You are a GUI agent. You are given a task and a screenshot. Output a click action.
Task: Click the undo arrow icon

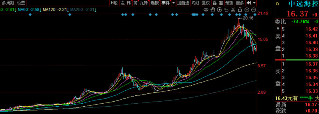226,9
